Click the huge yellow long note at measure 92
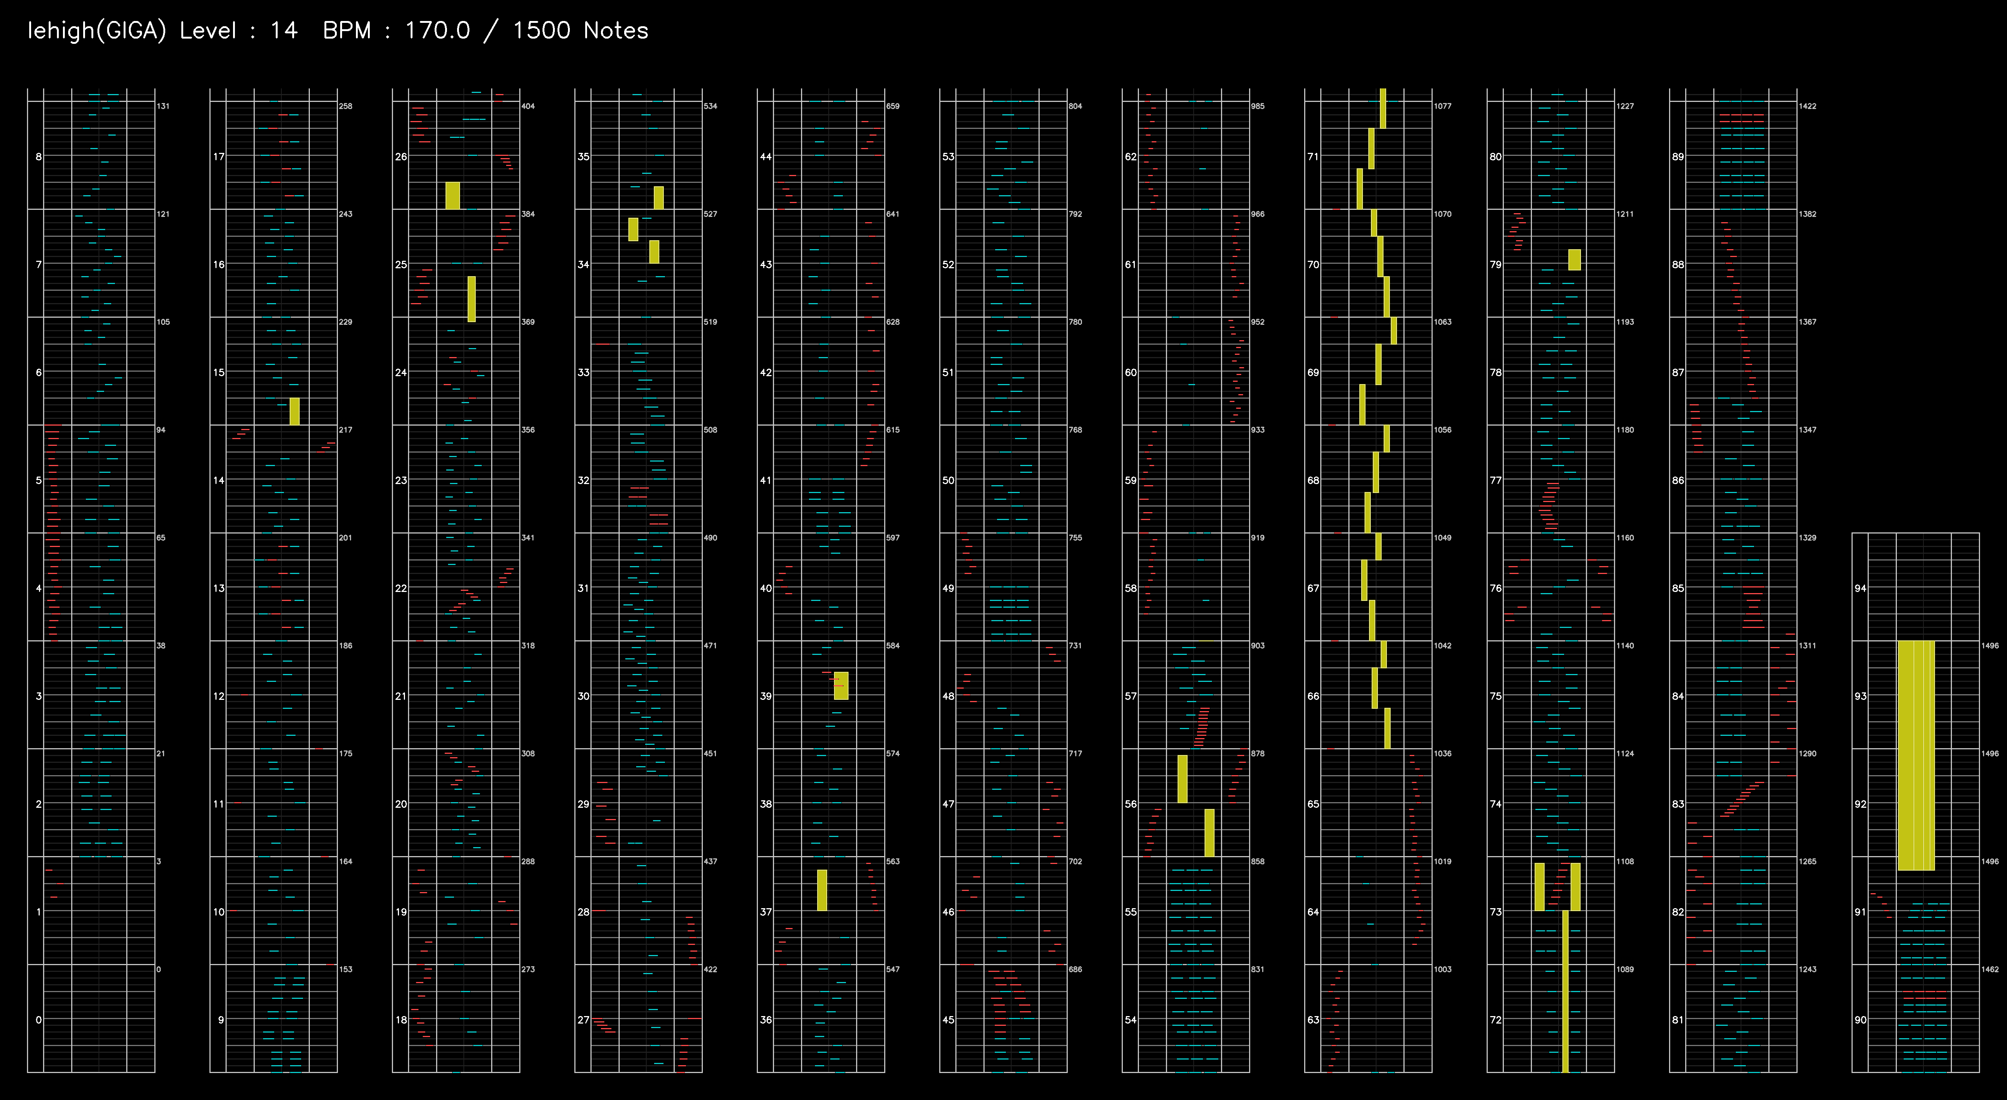The image size is (2007, 1100). click(1916, 755)
